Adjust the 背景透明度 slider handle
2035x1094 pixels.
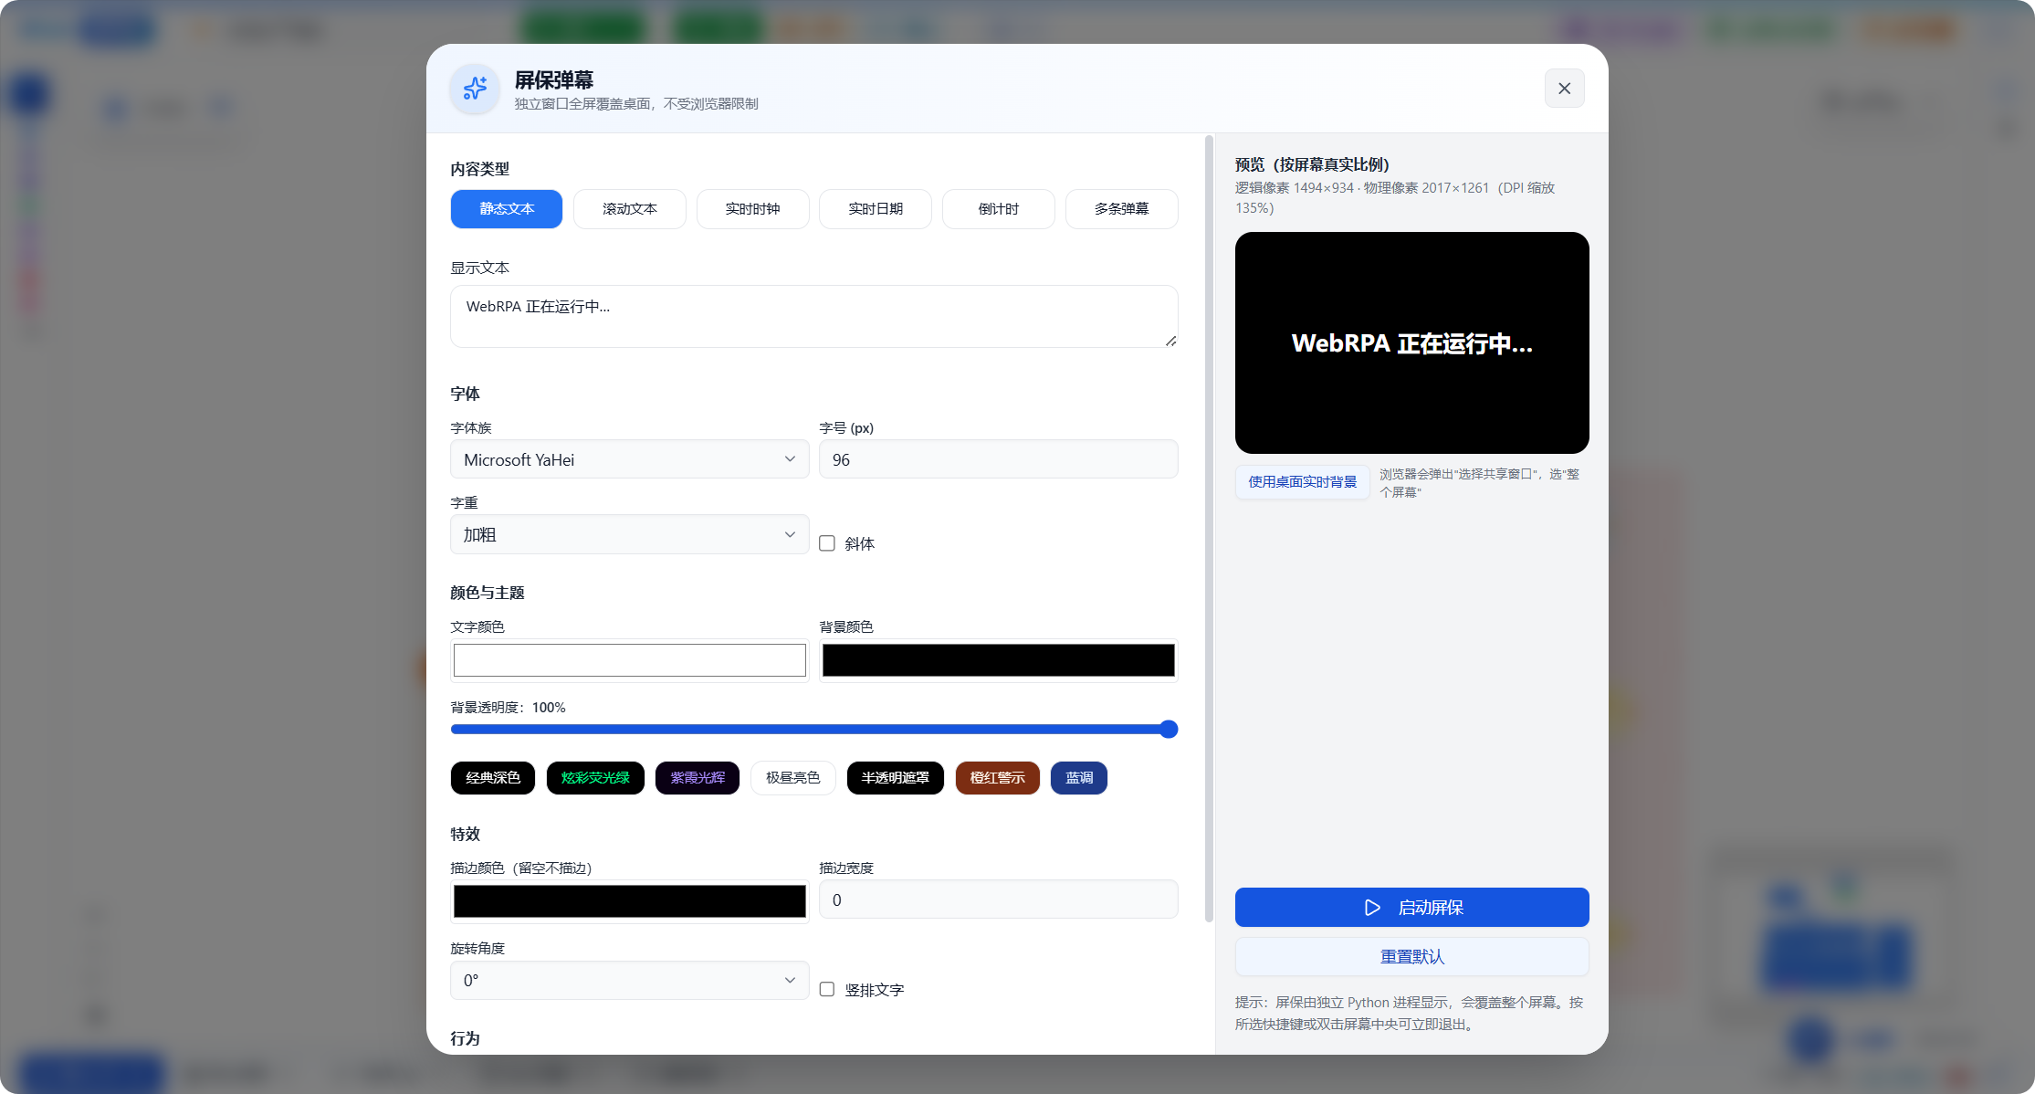(x=1169, y=729)
